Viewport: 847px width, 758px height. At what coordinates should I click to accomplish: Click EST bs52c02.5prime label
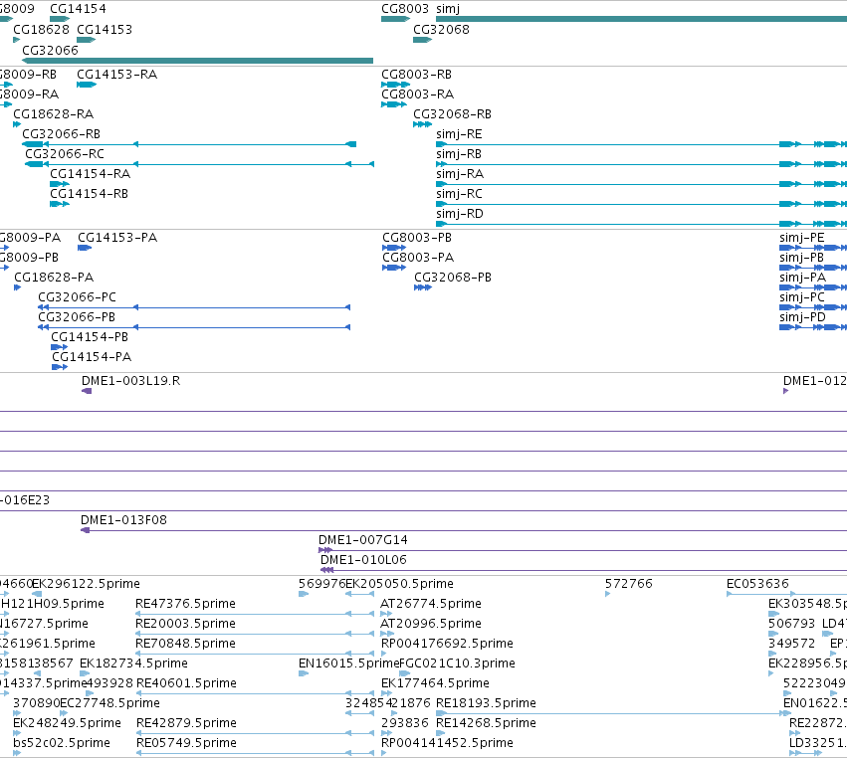click(x=62, y=744)
